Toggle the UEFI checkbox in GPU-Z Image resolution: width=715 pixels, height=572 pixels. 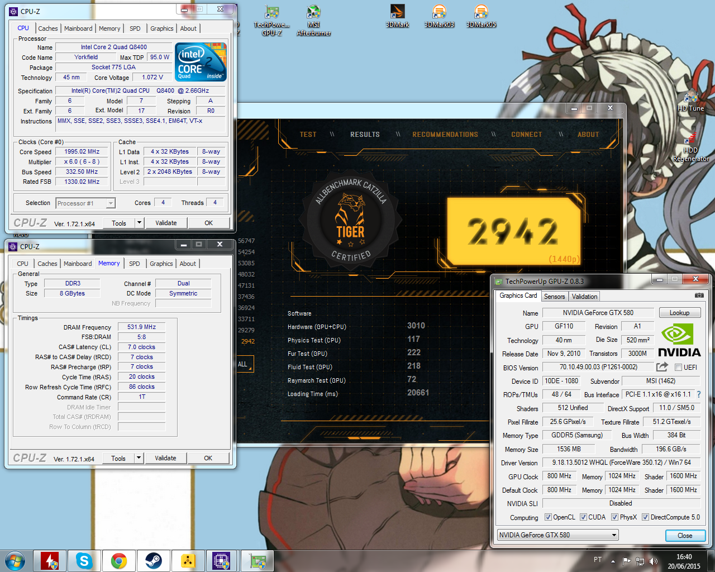point(678,368)
